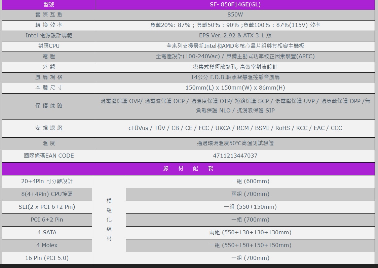
Task: Click the 20+4Pin 可分離設計 label cell
Action: [47, 181]
